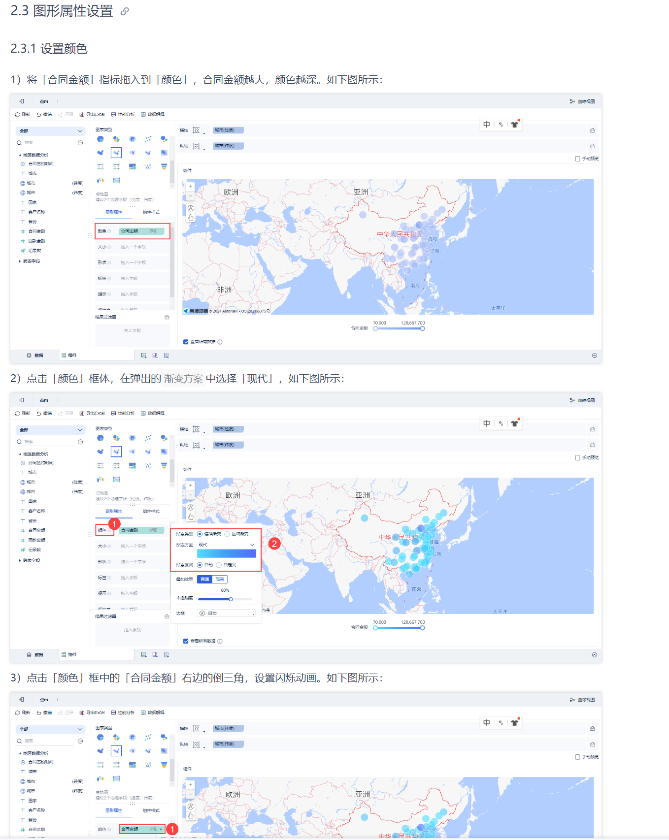Screen dimensions: 669x840
Task: Choose the scatter chart type in first screenshot
Action: pos(148,139)
